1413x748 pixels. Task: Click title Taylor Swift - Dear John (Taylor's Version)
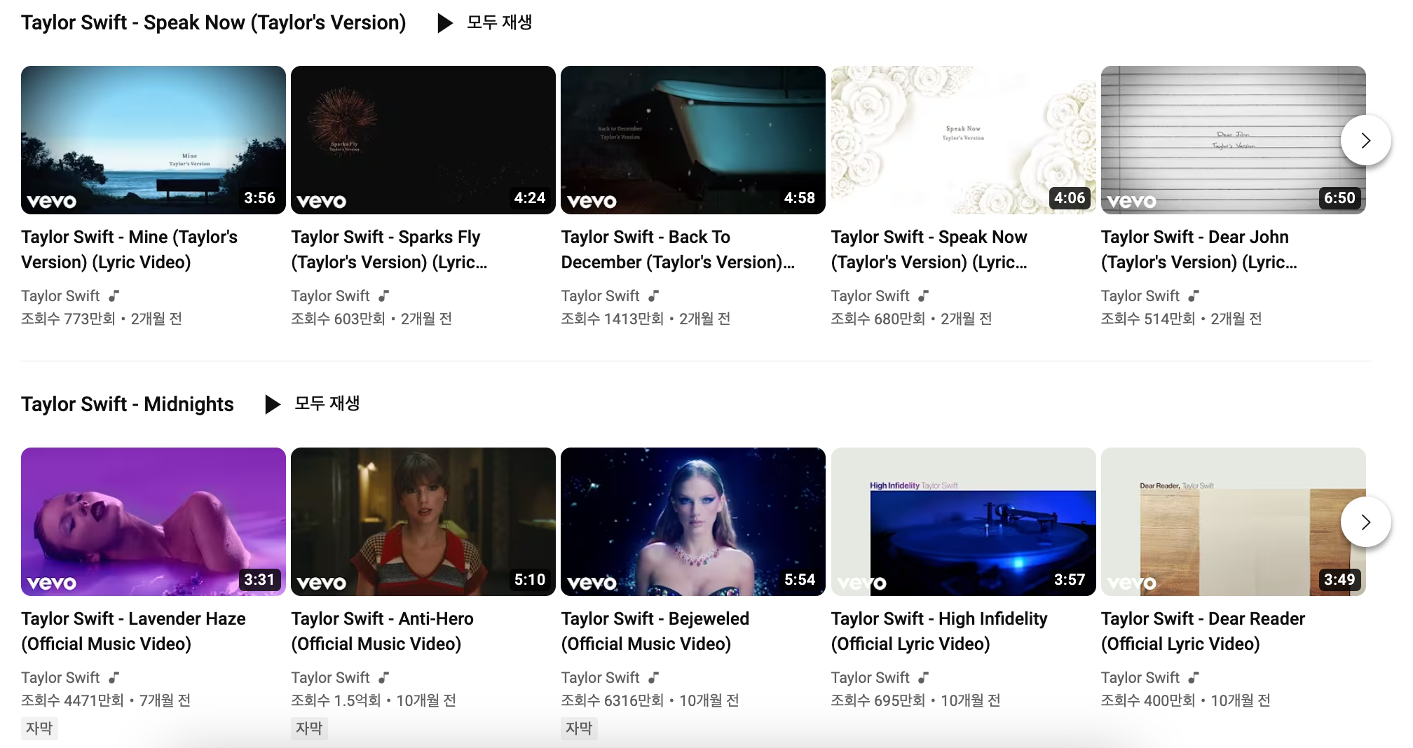(x=1199, y=249)
